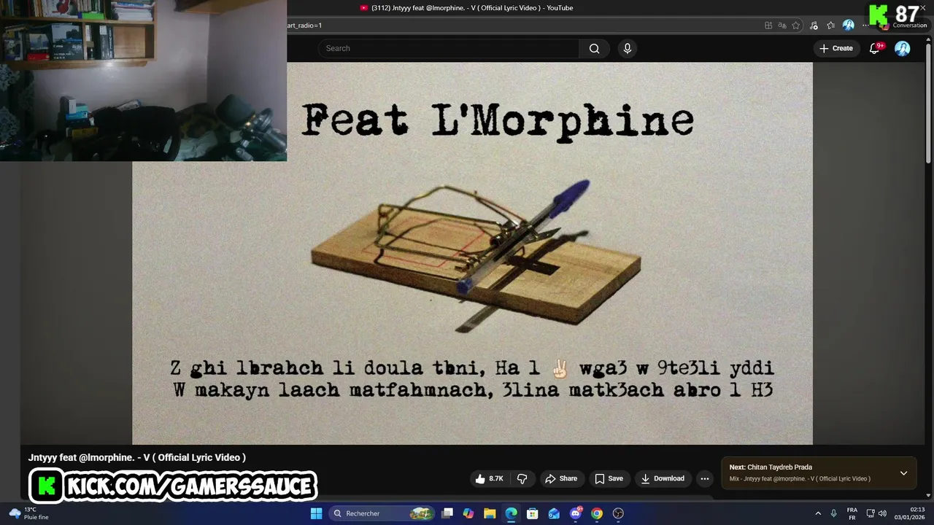Click the YouTube search magnifier button
This screenshot has width=934, height=525.
(594, 48)
